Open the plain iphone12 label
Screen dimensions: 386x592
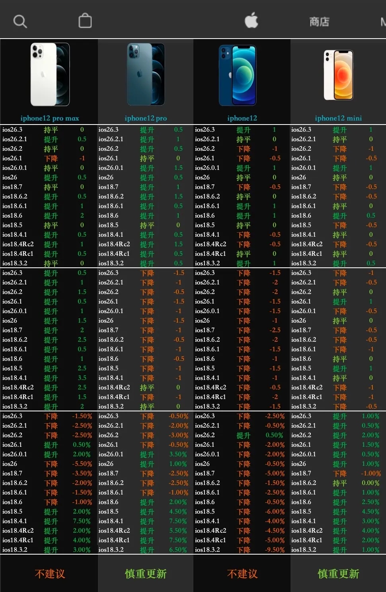[242, 118]
